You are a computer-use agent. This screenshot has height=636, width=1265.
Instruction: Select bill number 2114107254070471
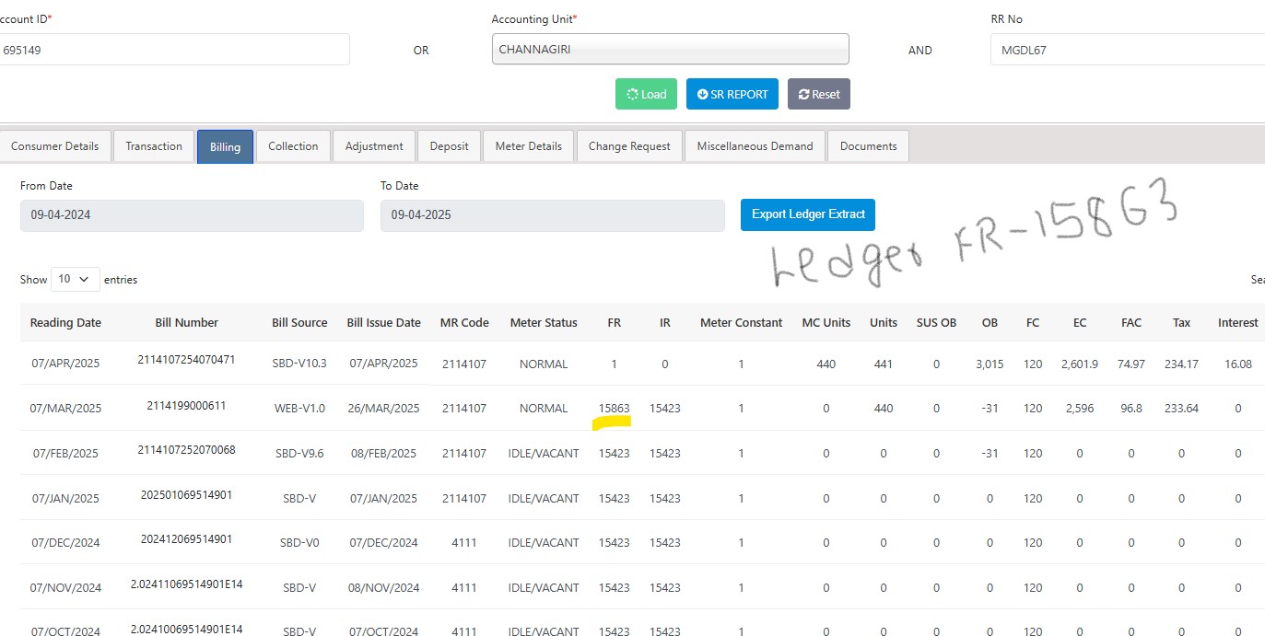187,360
